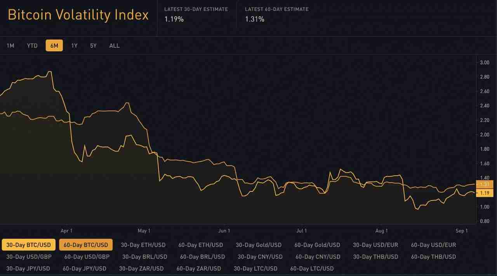This screenshot has height=276, width=497.
Task: Enable 30-Day USD/EUR volatility line
Action: [375, 245]
